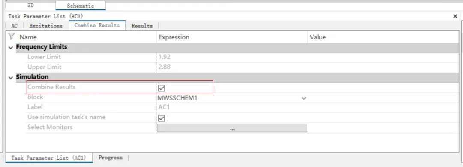463x167 pixels.
Task: Click the Upper Limit value 2.88
Action: click(x=165, y=67)
